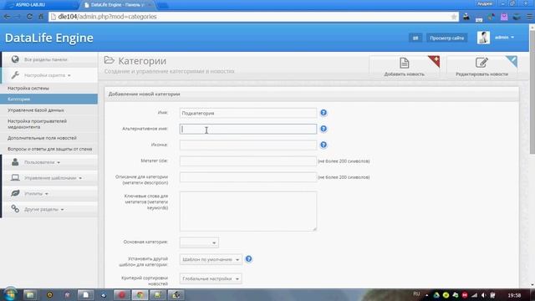Viewport: 535px width, 301px height.
Task: Click the 19:58 clock in taskbar
Action: point(514,295)
